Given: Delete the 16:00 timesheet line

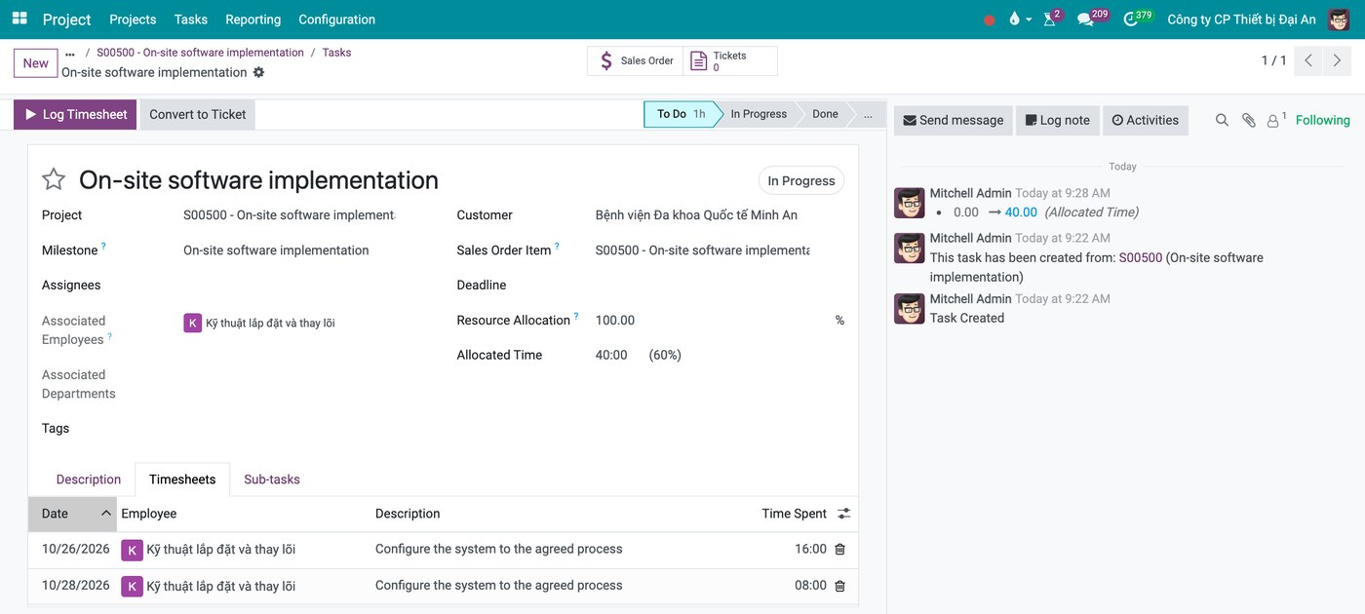Looking at the screenshot, I should pos(839,550).
